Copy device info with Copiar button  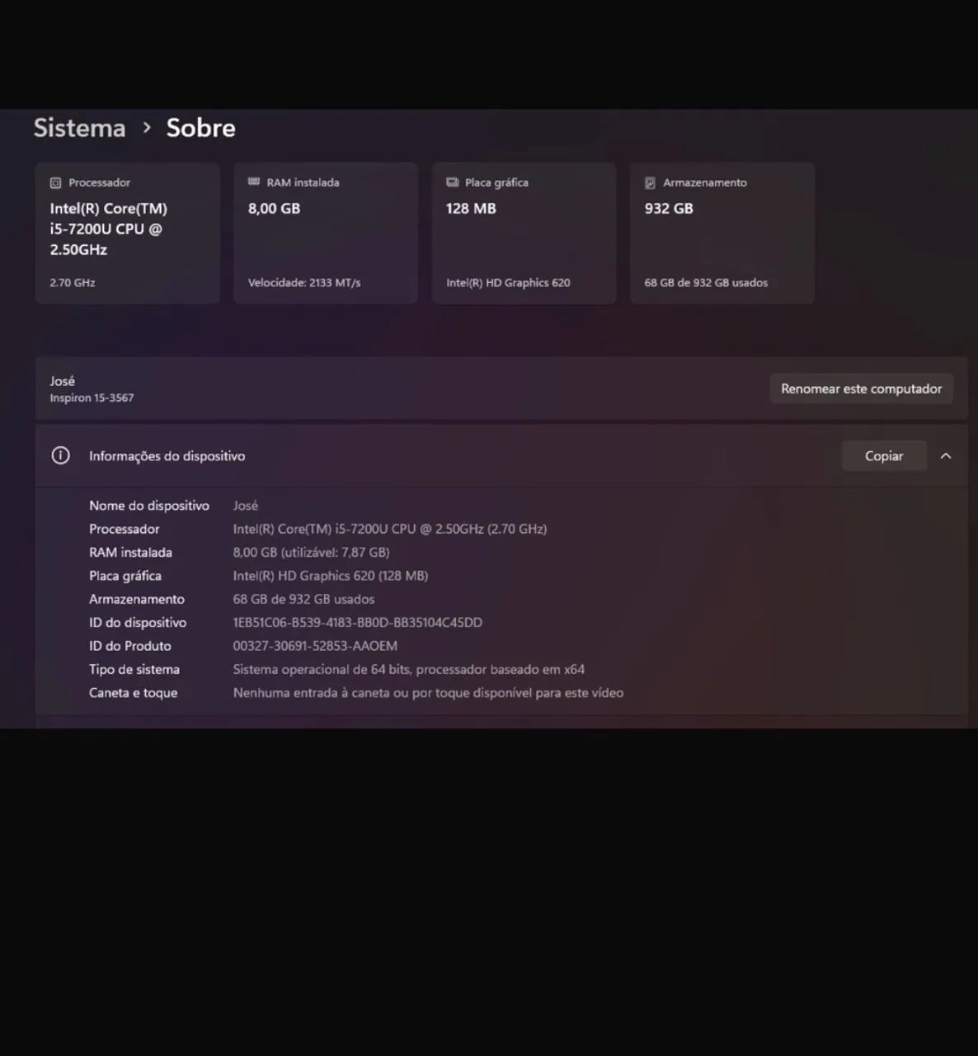coord(884,456)
